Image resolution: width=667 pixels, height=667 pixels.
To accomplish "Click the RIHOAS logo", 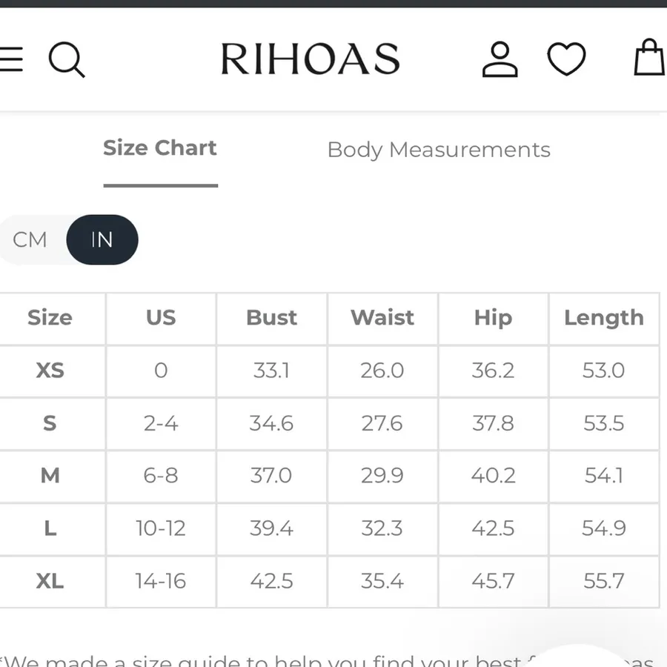I will [x=311, y=59].
